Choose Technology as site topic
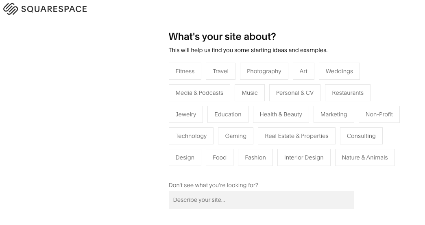 coord(191,136)
